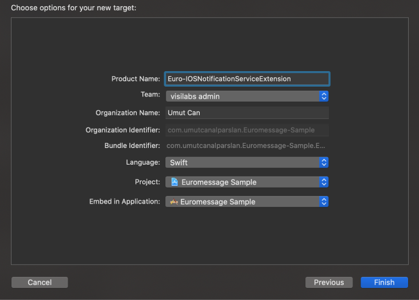
Task: Open the Embed in Application dropdown
Action: click(x=247, y=202)
